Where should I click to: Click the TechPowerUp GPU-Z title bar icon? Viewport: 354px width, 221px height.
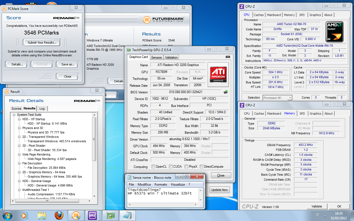pos(129,50)
